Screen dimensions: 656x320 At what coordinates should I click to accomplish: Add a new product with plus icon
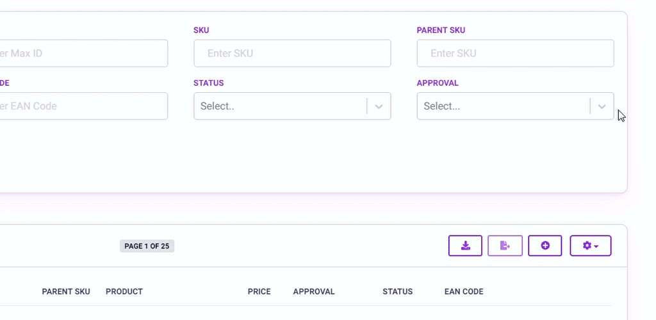coord(545,246)
